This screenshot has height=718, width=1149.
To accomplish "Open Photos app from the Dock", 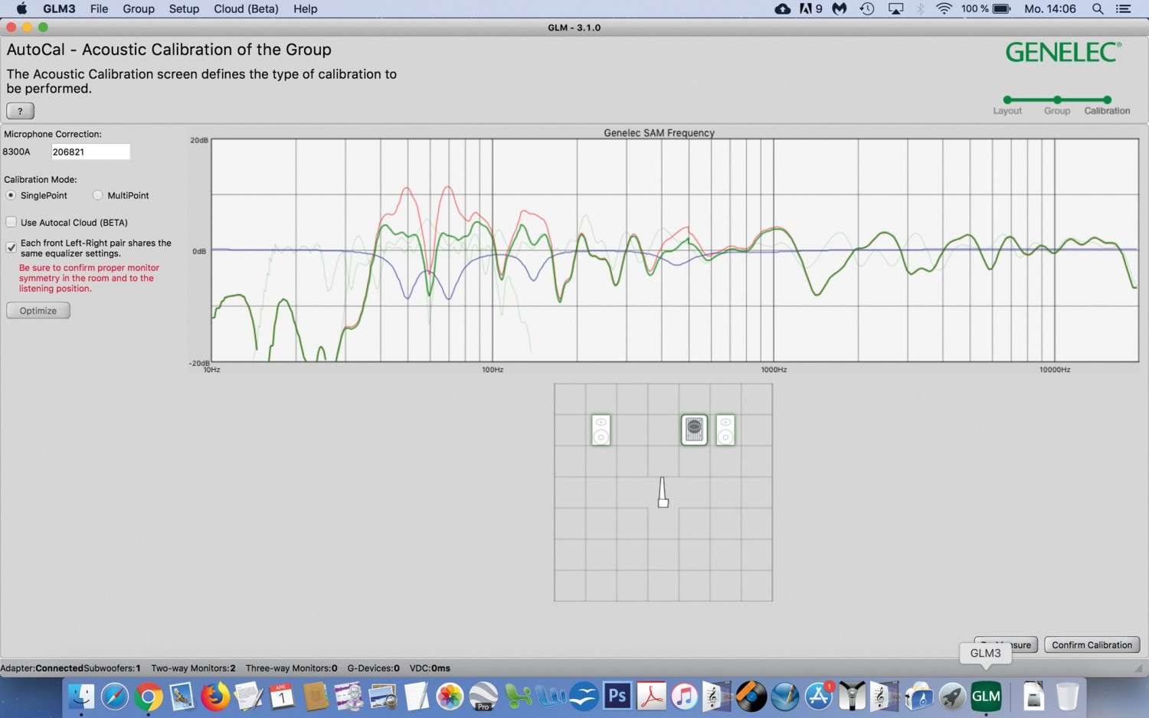I will click(x=450, y=696).
